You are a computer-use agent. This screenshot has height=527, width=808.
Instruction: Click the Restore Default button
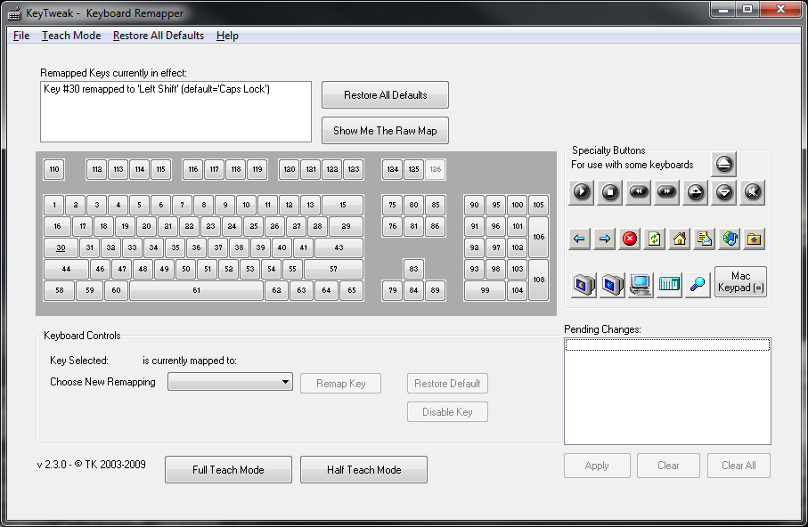[x=447, y=384]
